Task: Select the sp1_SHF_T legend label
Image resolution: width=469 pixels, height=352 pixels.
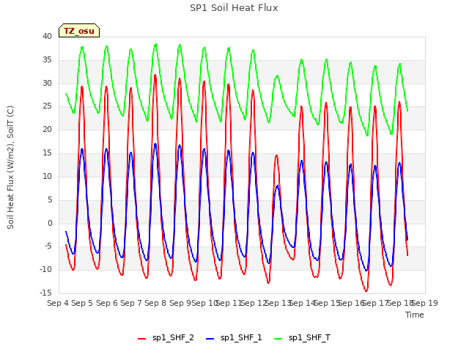Action: click(x=309, y=338)
